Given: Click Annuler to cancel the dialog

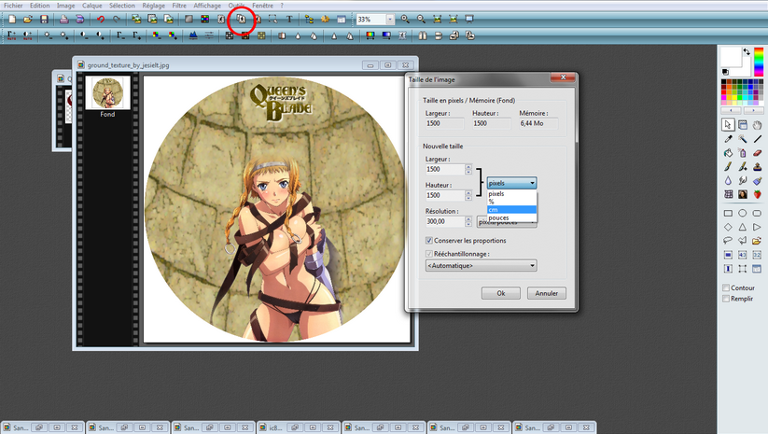Looking at the screenshot, I should 546,293.
